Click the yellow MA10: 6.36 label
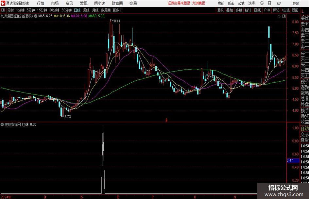This screenshot has width=309, height=199. (x=62, y=16)
